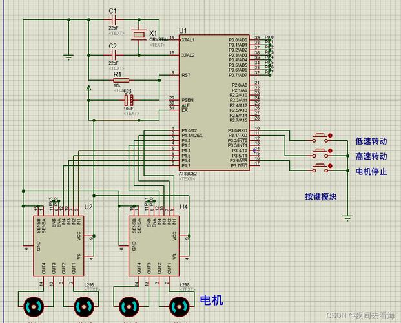Viewport: 401px width, 323px height.
Task: Click ground symbol under key module
Action: (347, 218)
